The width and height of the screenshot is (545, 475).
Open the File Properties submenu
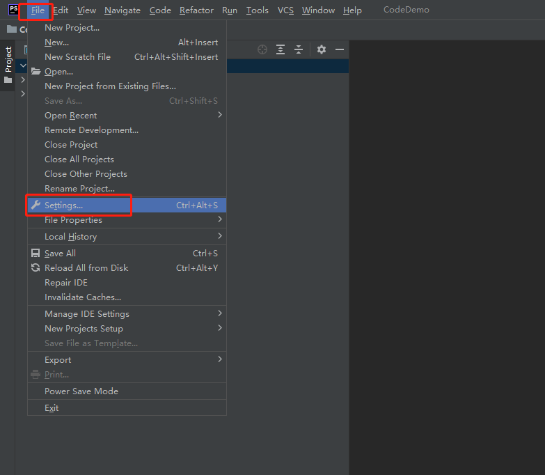pos(127,220)
